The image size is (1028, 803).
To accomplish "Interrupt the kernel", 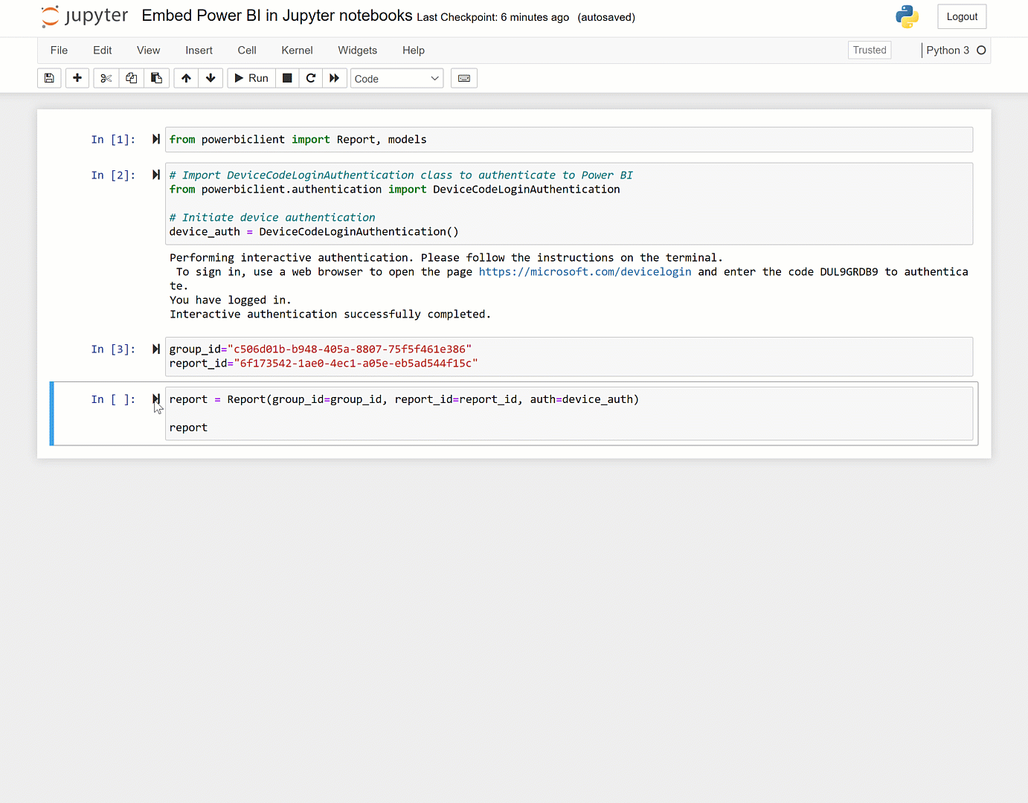I will click(287, 77).
